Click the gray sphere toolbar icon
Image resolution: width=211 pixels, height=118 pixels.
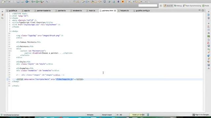[x=109, y=2]
